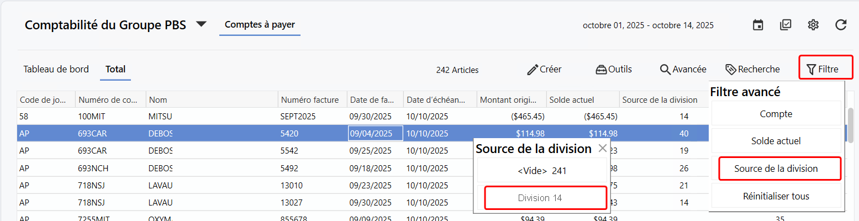Click the Recherche tag button
Screen dimensions: 859x221
coord(752,70)
